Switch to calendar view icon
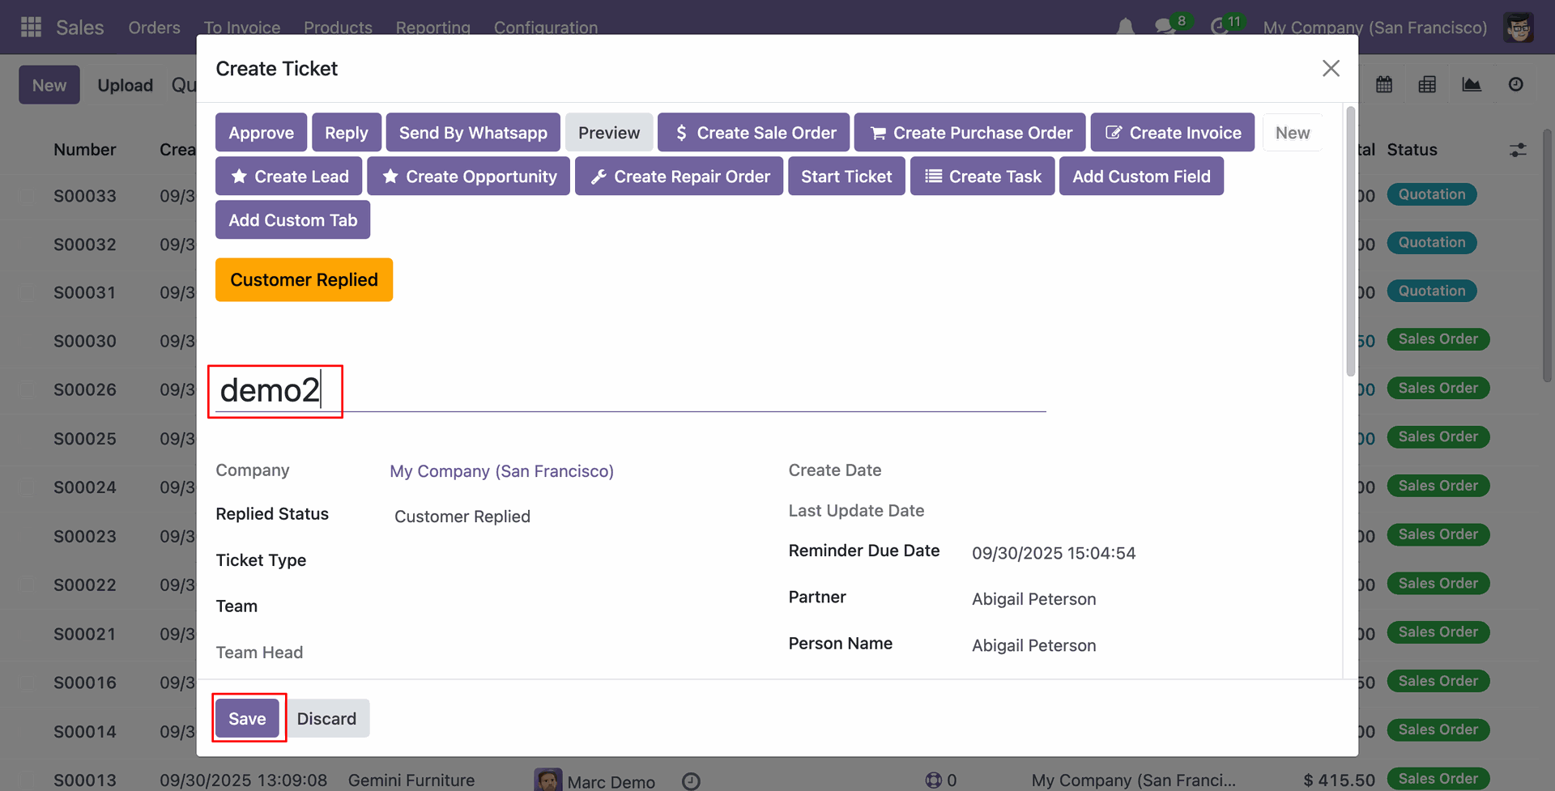This screenshot has width=1555, height=791. 1384,84
